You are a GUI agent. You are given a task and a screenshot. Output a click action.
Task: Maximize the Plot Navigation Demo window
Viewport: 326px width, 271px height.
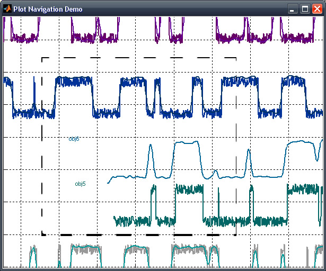tap(305, 9)
